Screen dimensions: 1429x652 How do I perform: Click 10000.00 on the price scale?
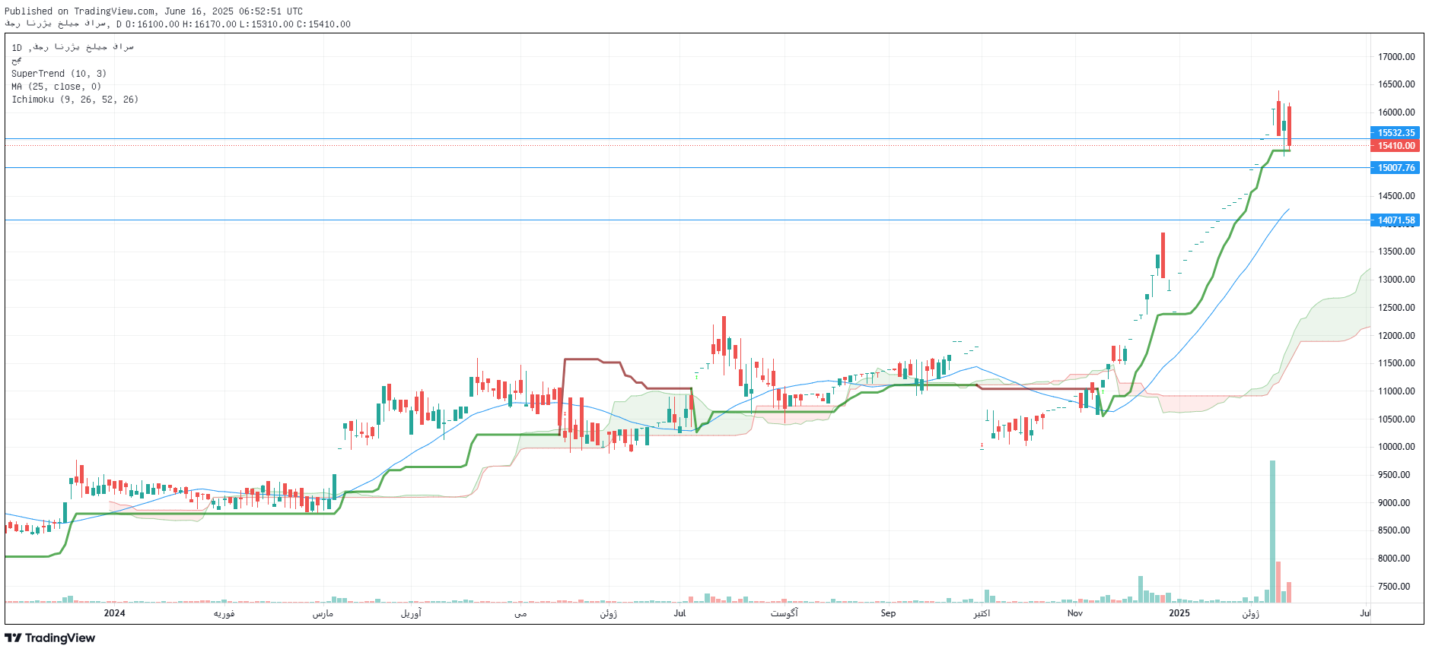coord(1396,447)
